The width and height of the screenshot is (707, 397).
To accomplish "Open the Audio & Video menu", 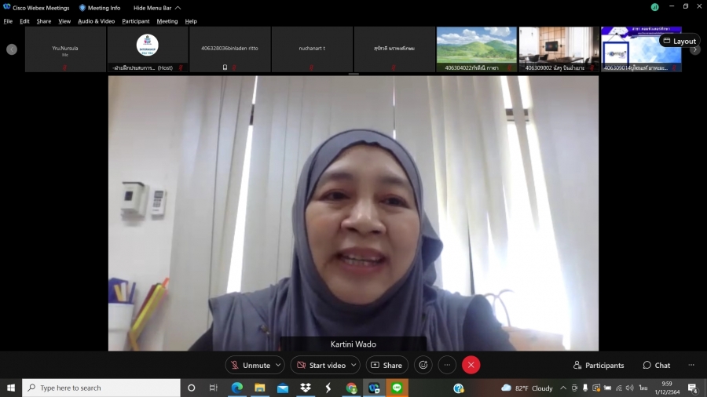I will pyautogui.click(x=96, y=21).
